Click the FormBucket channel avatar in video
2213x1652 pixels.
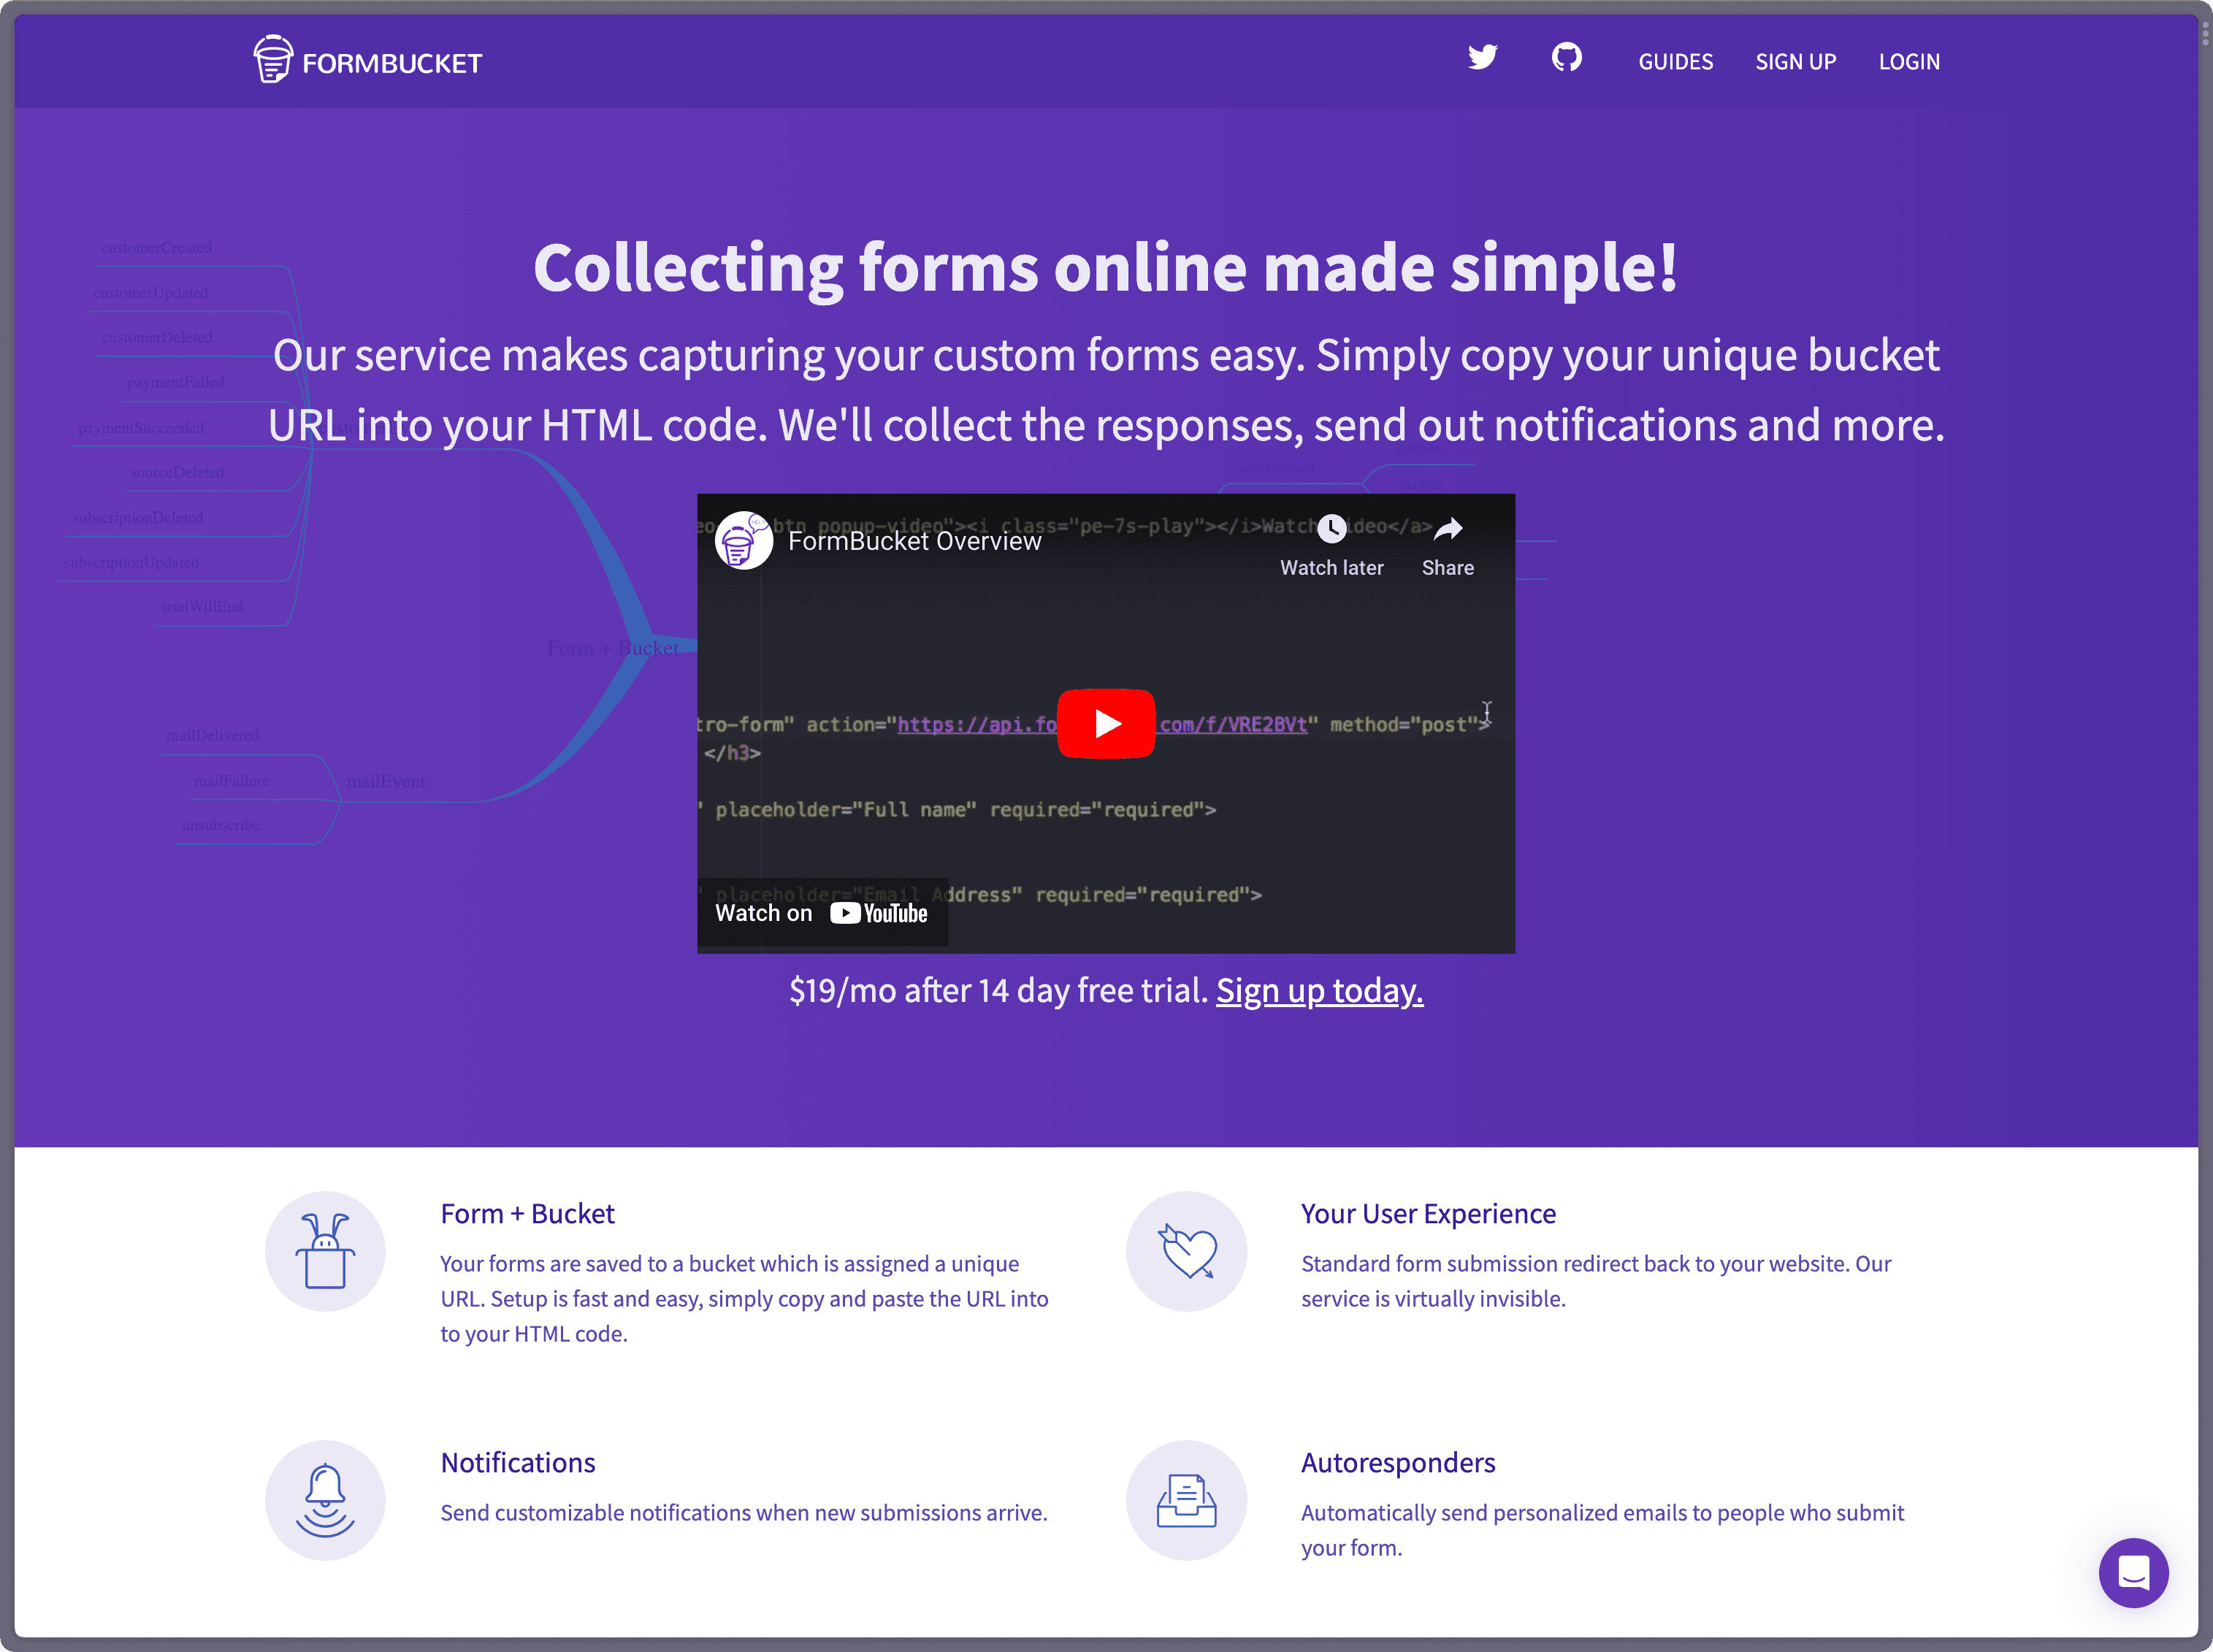pos(743,540)
